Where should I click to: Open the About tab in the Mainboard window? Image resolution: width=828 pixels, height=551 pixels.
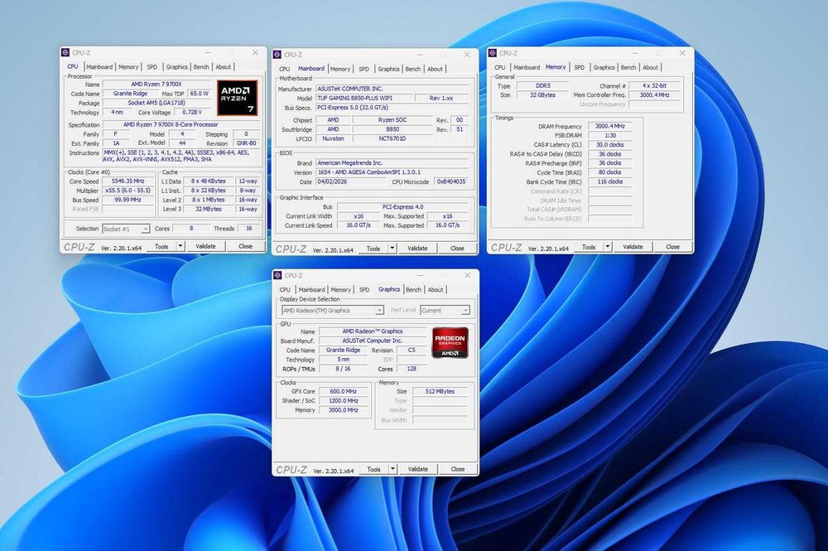(436, 70)
